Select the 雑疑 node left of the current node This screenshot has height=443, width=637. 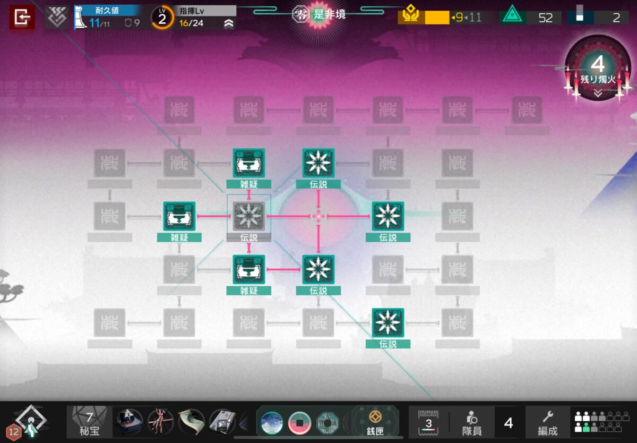179,217
